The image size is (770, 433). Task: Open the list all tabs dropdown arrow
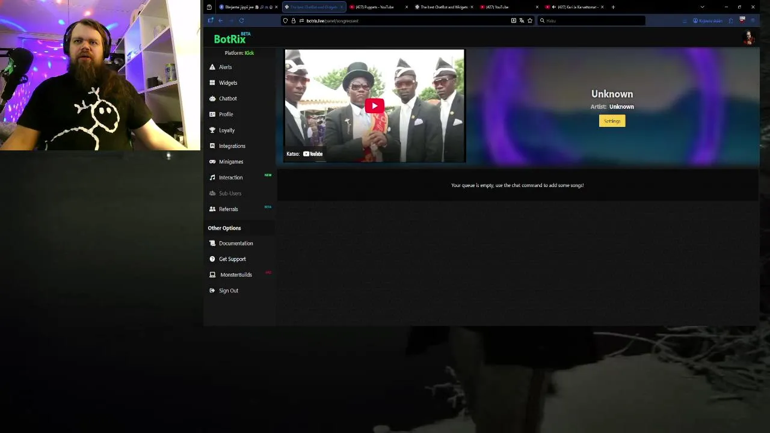coord(702,7)
